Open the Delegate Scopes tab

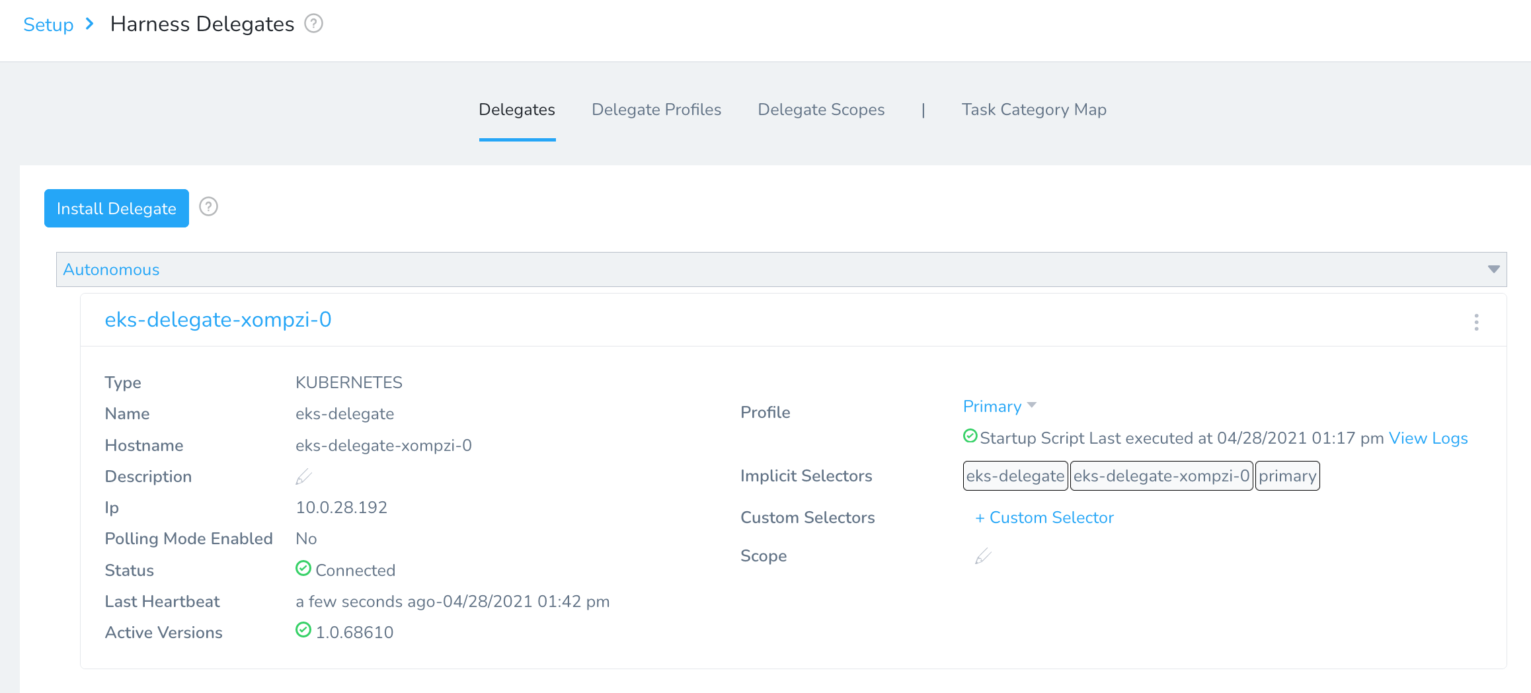tap(821, 110)
